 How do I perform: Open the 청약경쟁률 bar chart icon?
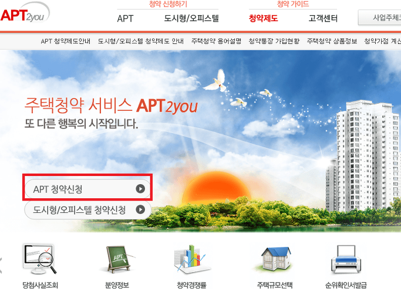[x=191, y=259]
